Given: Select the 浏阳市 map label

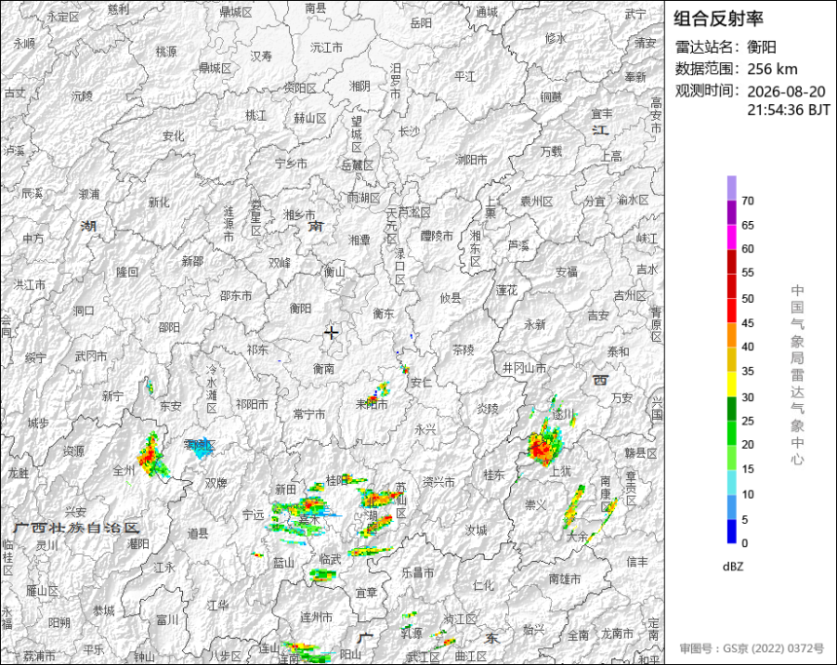Looking at the screenshot, I should [x=471, y=159].
